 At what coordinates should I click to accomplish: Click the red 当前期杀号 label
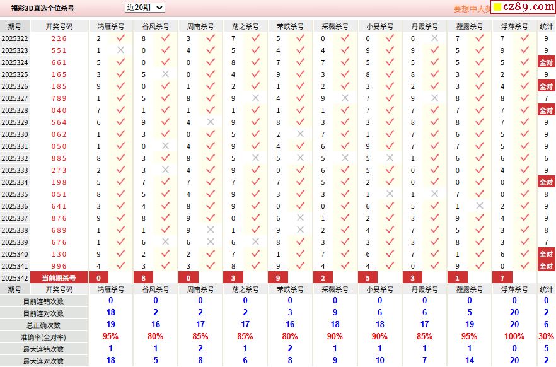[x=59, y=277]
